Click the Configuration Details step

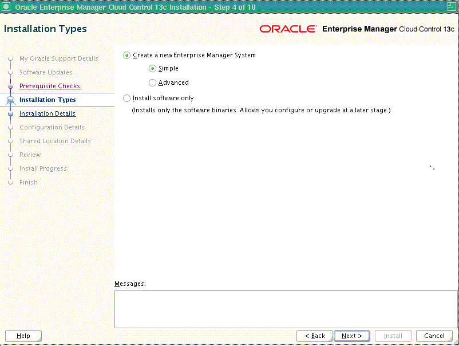[x=52, y=127]
